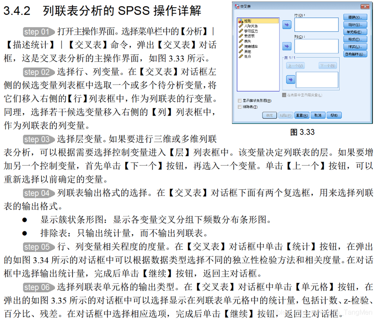Select the 健康适应 variable name
This screenshot has width=376, height=320.
coord(251,46)
